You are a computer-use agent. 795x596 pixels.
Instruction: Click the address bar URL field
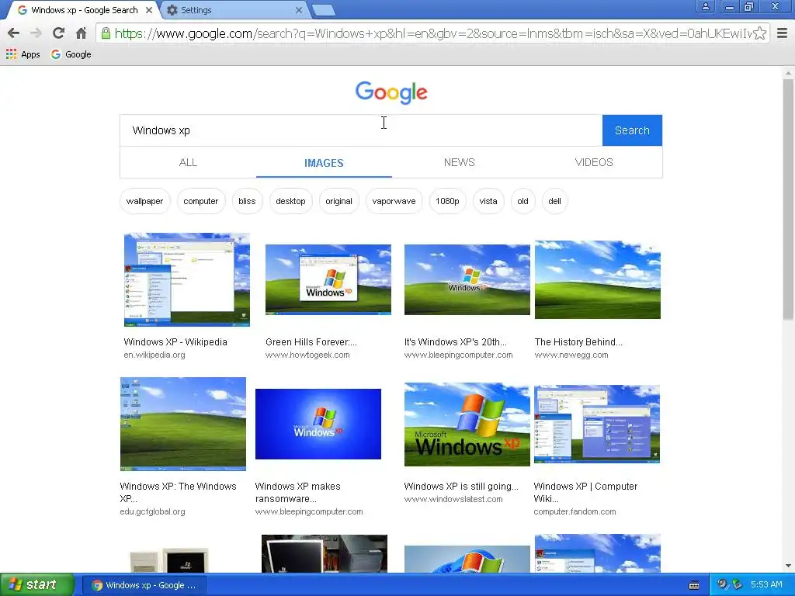pos(432,33)
